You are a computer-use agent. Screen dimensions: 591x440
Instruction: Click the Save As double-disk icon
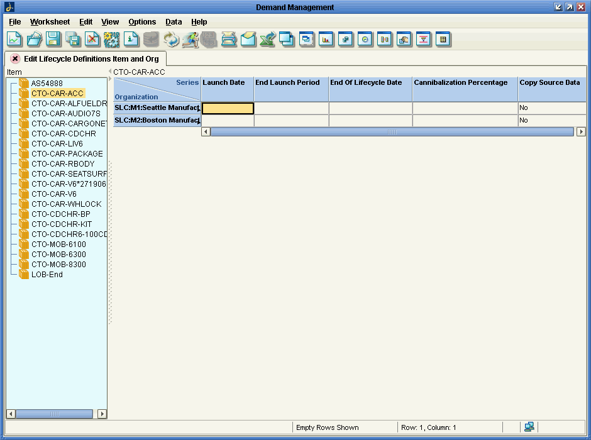[73, 39]
